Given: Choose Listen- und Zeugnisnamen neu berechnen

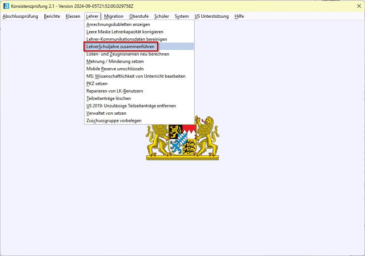Looking at the screenshot, I should 139,54.
